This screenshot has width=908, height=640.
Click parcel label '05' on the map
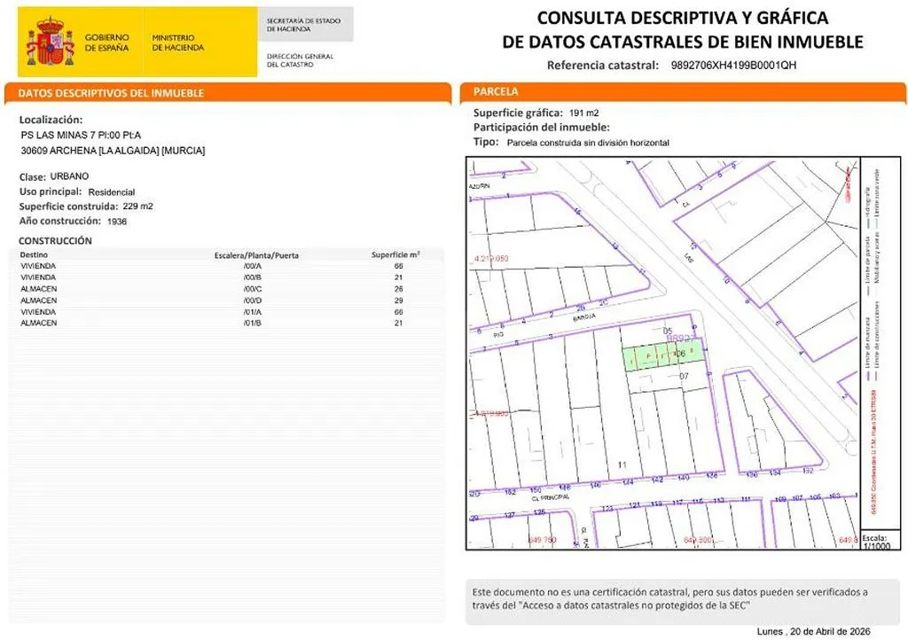[x=668, y=331]
